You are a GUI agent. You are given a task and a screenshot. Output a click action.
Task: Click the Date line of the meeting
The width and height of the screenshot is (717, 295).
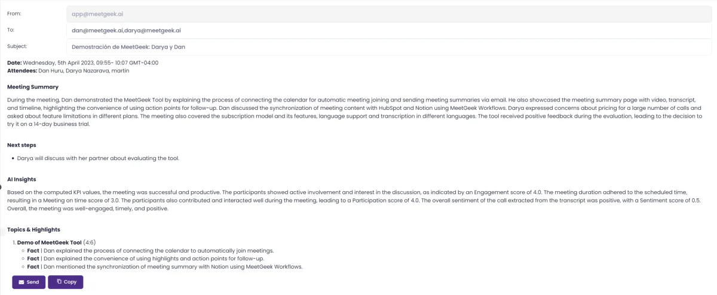click(x=82, y=63)
